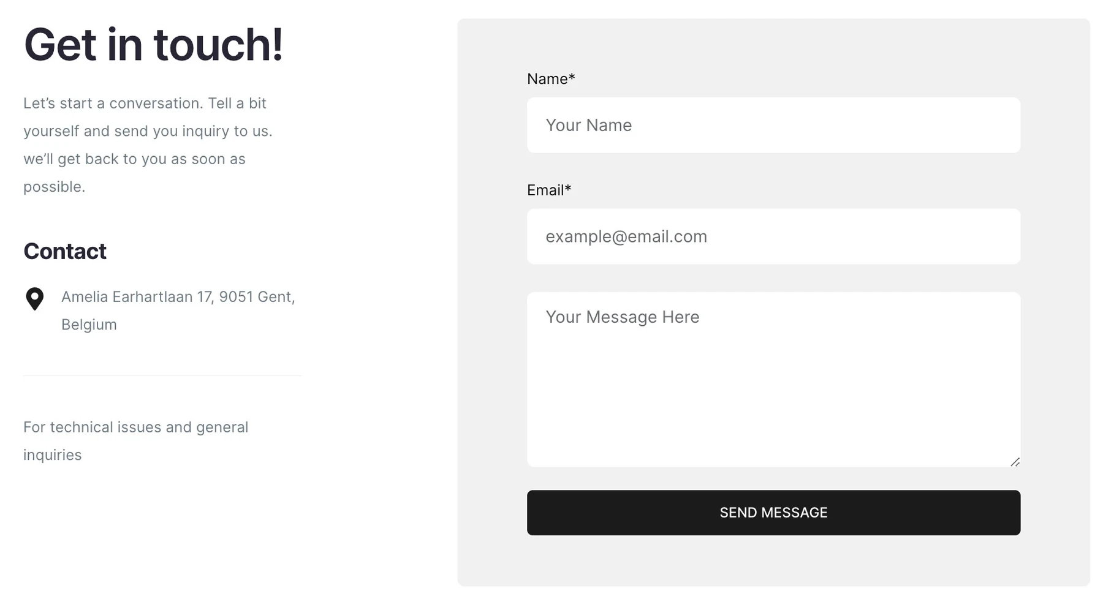The width and height of the screenshot is (1103, 591).
Task: Click the Name* field label
Action: click(551, 79)
